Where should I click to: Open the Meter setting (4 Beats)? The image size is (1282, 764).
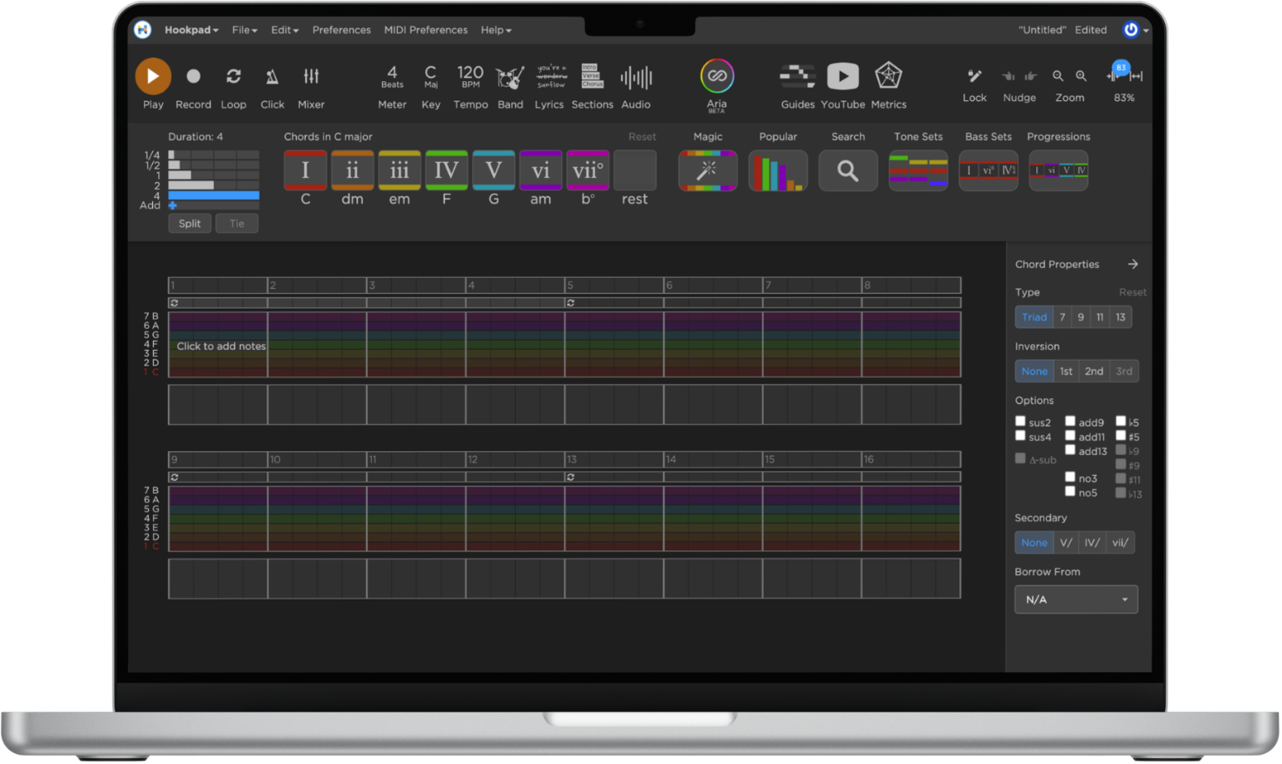click(392, 76)
